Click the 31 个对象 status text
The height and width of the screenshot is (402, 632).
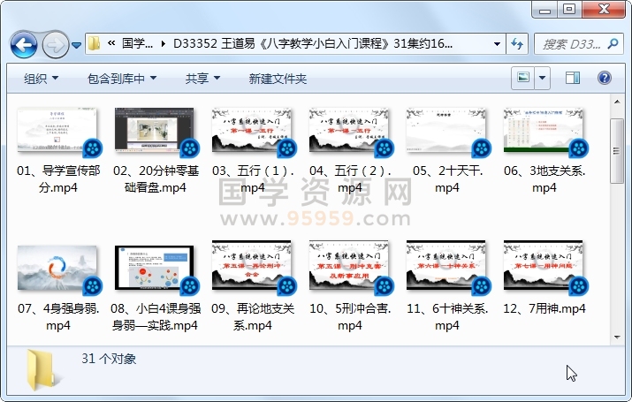pos(109,359)
